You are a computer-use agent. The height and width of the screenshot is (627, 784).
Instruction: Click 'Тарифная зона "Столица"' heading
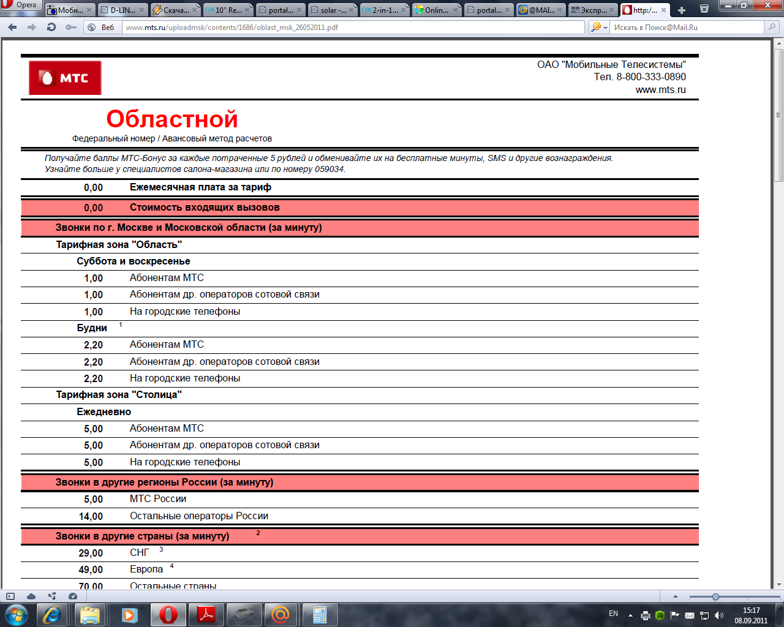[x=119, y=395]
